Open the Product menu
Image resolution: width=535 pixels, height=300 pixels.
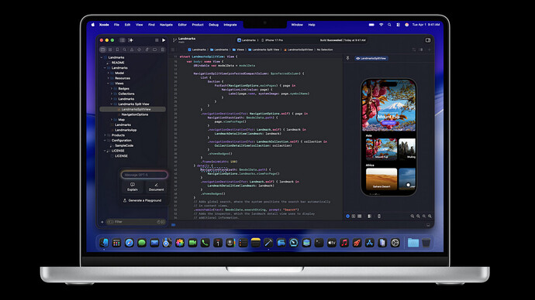pos(198,25)
